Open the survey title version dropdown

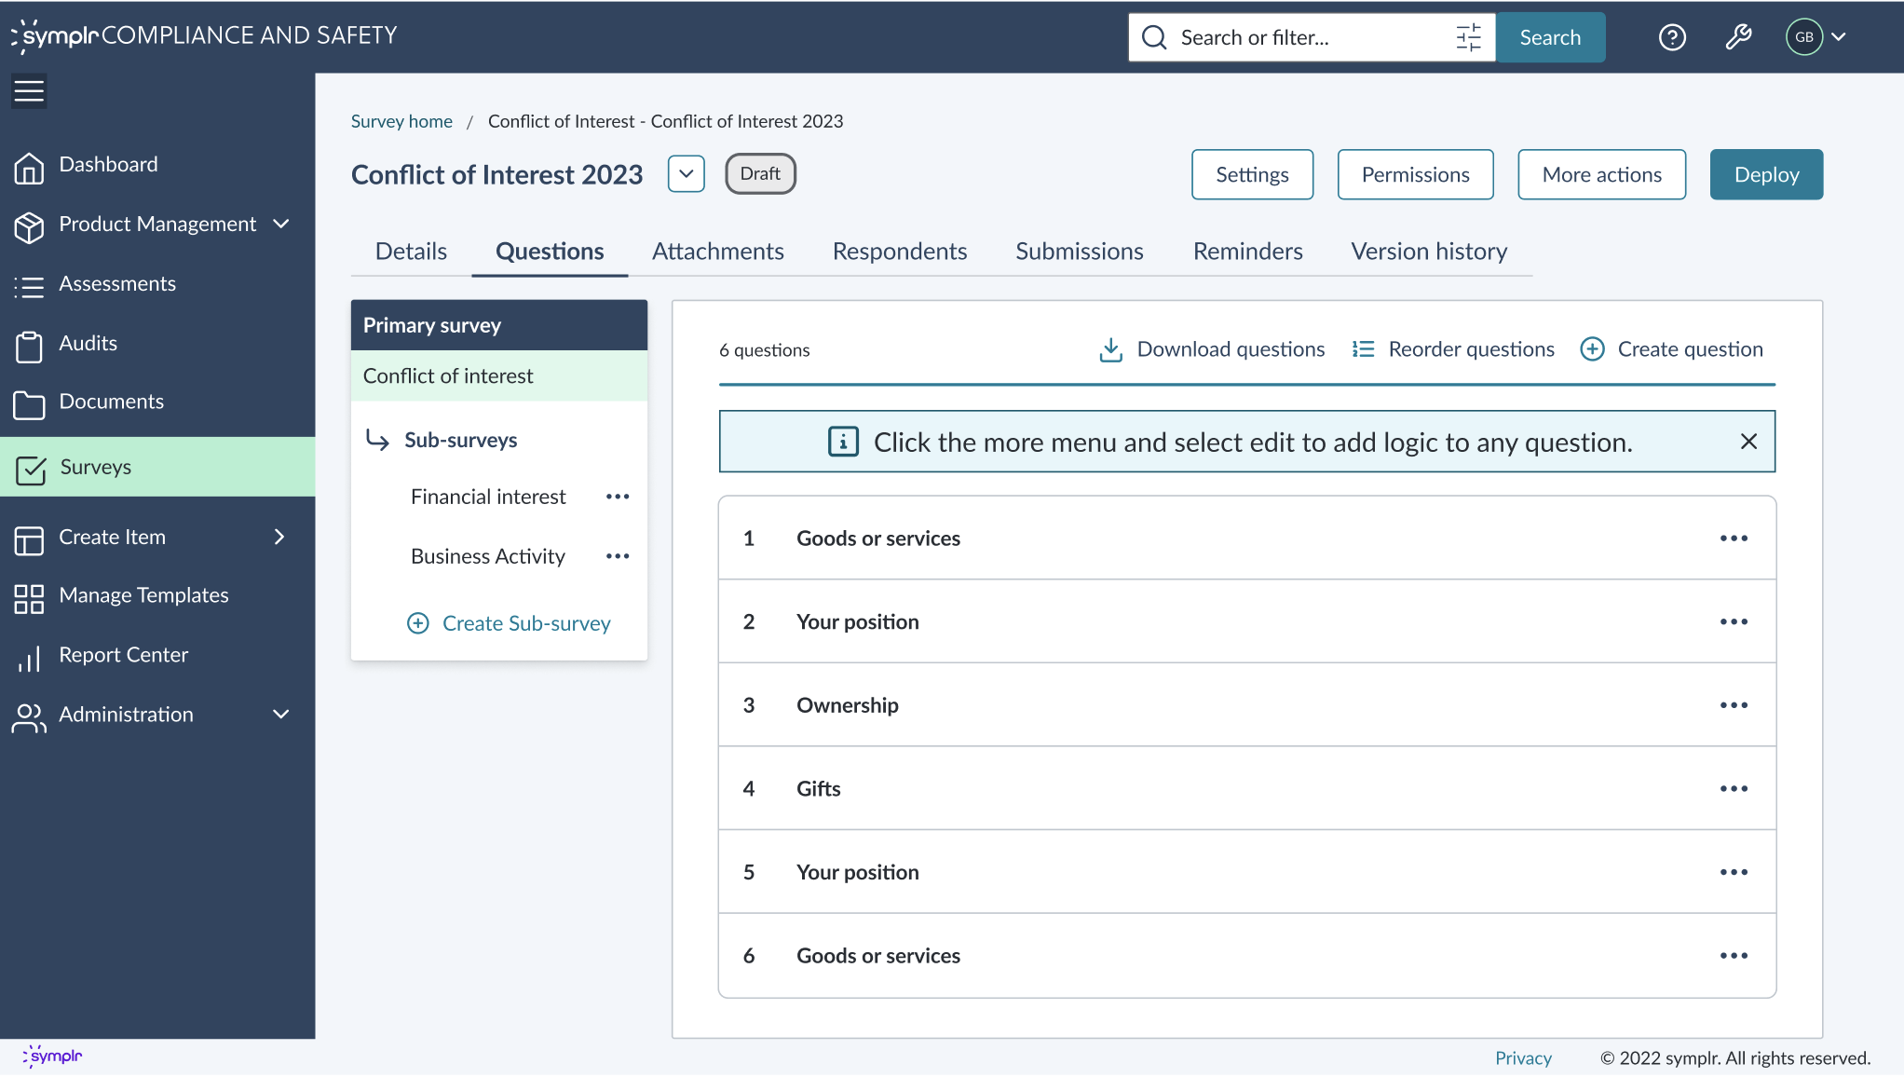coord(687,173)
